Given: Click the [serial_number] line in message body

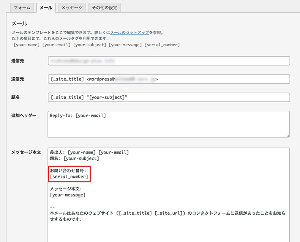Looking at the screenshot, I should [69, 177].
